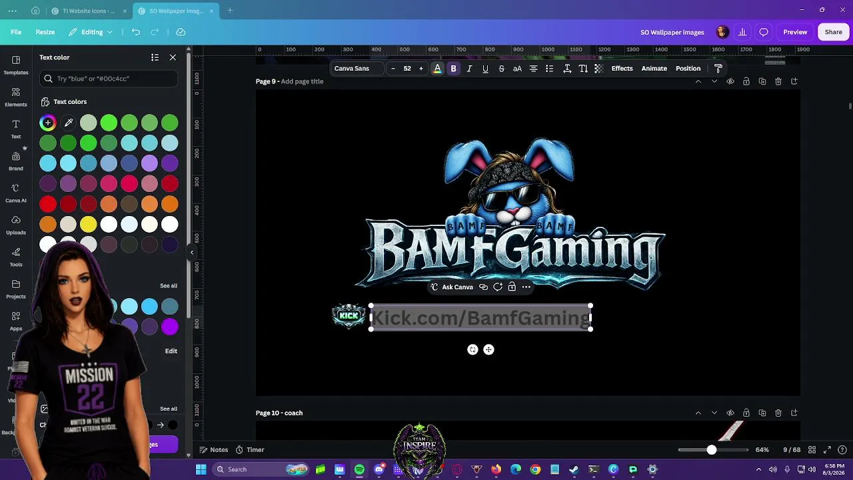853x480 pixels.
Task: Open the Brand panel in the sidebar
Action: 16,160
